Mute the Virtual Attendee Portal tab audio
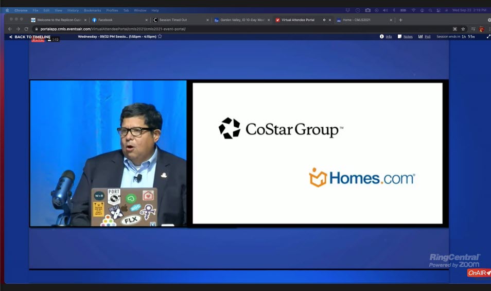The width and height of the screenshot is (491, 291). (x=324, y=20)
